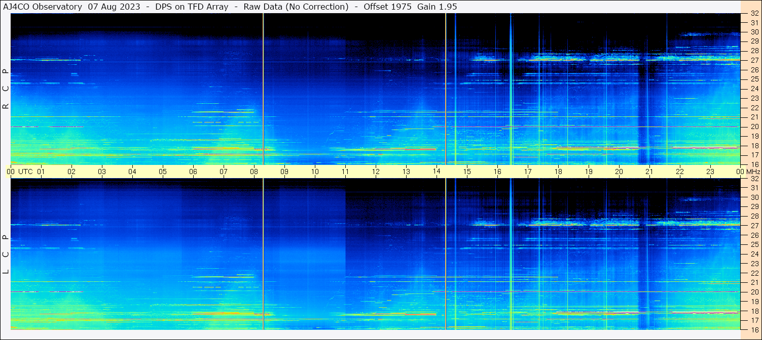This screenshot has width=762, height=340.
Task: Select the "Gain 1.95" value in header
Action: point(437,7)
